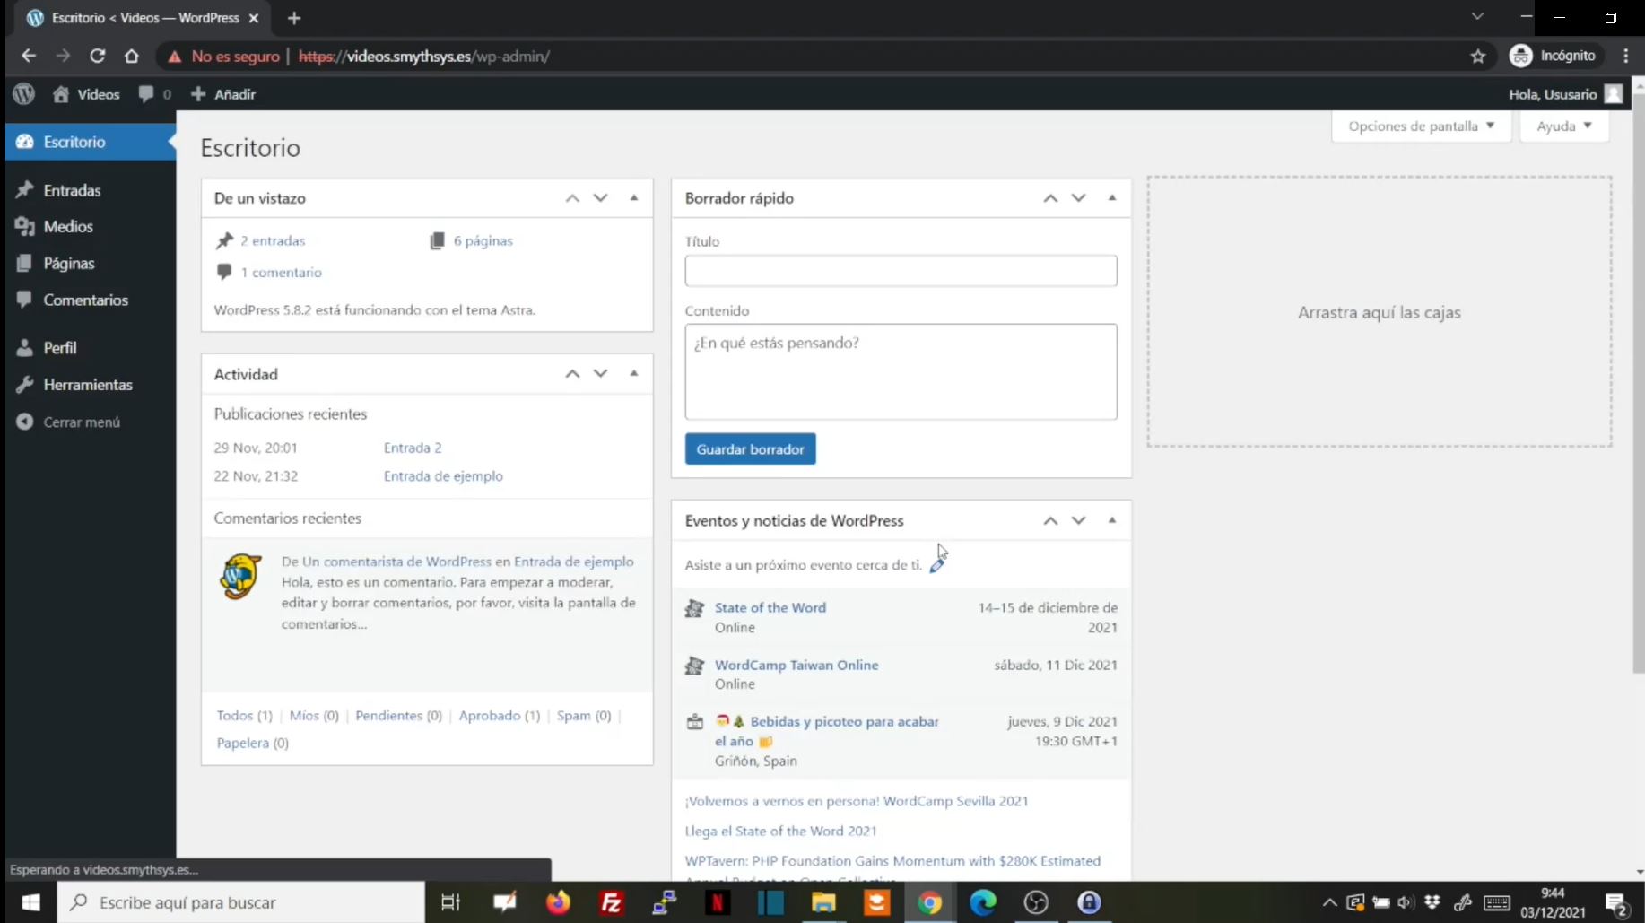The image size is (1645, 923).
Task: Click into the Título input field
Action: click(x=901, y=271)
